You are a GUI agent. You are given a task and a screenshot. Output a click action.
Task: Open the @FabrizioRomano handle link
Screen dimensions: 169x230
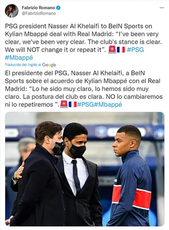tap(39, 13)
